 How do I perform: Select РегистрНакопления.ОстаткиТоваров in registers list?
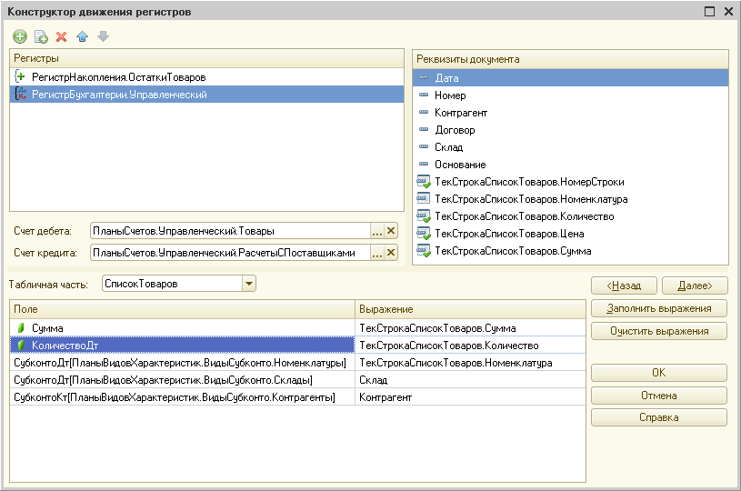(118, 77)
